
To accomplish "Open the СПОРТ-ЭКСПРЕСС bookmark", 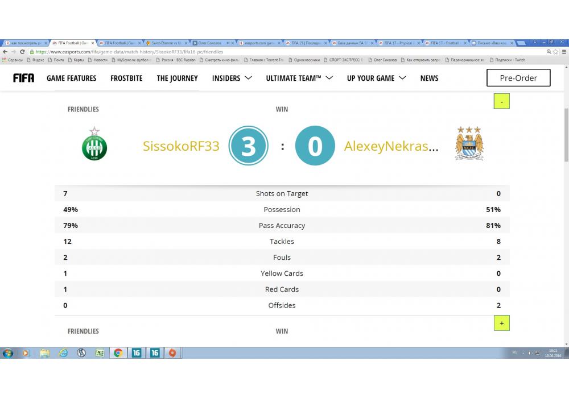I will click(344, 60).
